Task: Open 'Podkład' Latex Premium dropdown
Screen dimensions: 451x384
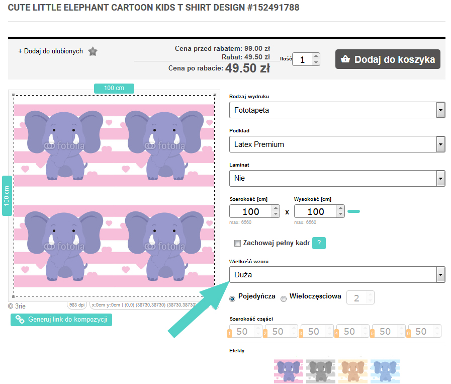Action: point(337,144)
